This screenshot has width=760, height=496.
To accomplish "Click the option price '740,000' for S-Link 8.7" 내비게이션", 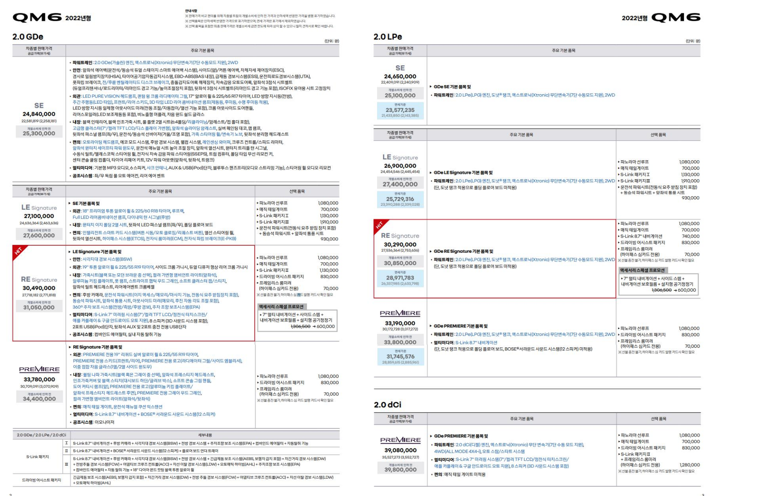I will 691,236.
